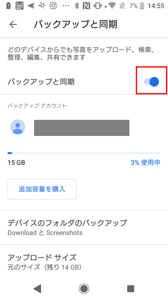The width and height of the screenshot is (168, 300).
Task: Open アップロード サイズ setting
Action: coord(84,262)
